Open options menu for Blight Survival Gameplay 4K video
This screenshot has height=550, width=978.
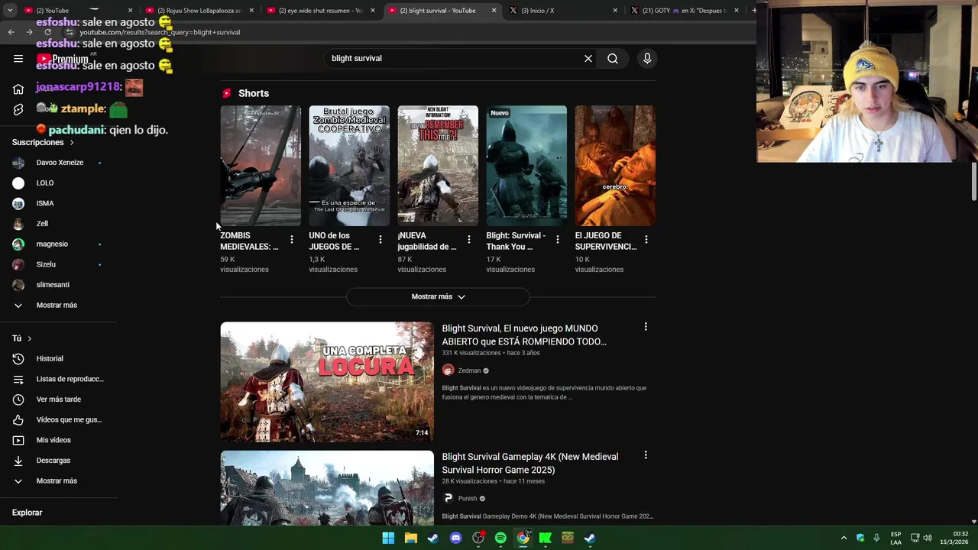click(646, 455)
